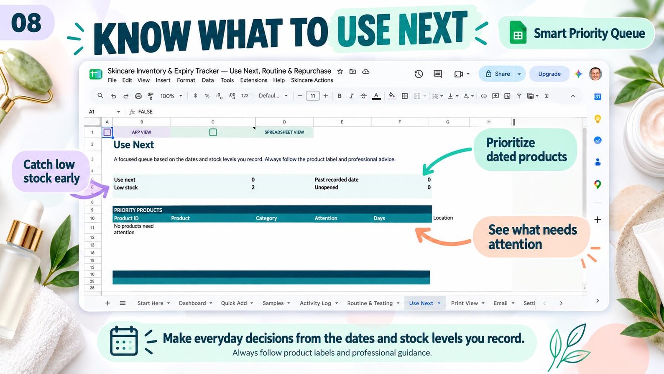Open the comments panel icon

click(438, 74)
